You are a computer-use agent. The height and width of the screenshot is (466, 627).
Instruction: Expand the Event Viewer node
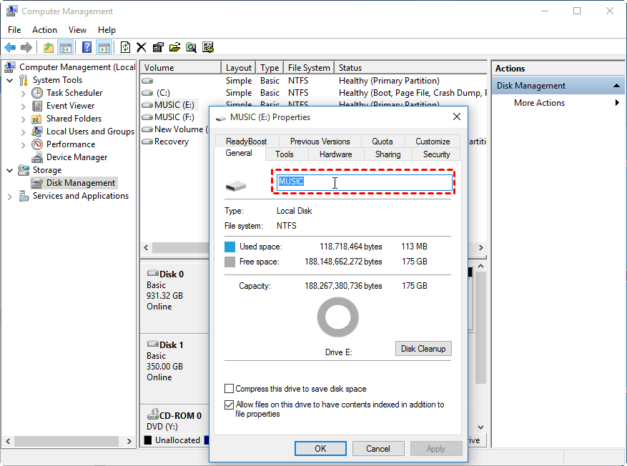tap(23, 106)
